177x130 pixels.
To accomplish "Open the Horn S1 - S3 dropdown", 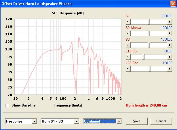I will 77,121.
